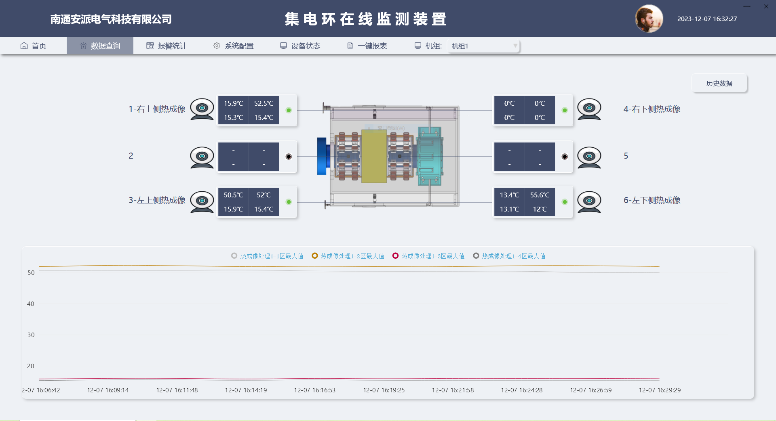Click the 1-右上侧热成像 label

coord(157,109)
